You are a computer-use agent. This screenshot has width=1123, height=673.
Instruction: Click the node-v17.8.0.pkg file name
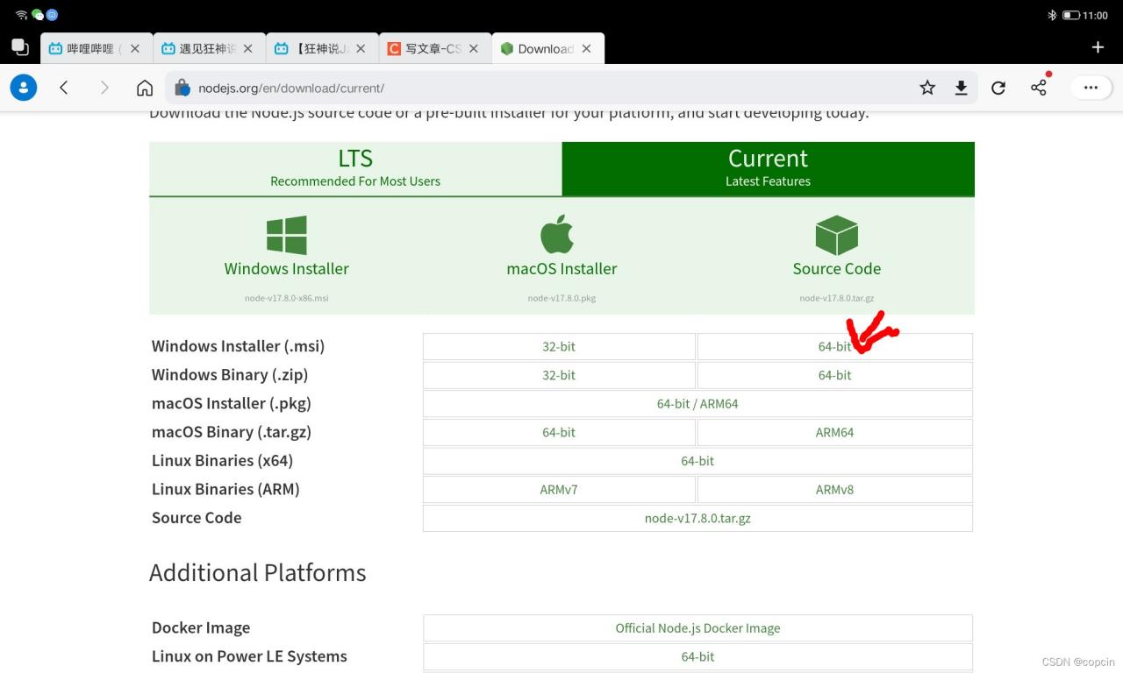pos(561,298)
